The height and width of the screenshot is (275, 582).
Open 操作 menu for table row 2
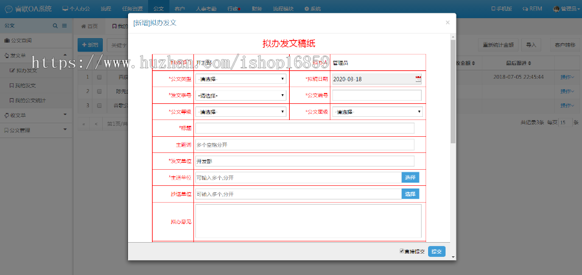click(x=567, y=91)
